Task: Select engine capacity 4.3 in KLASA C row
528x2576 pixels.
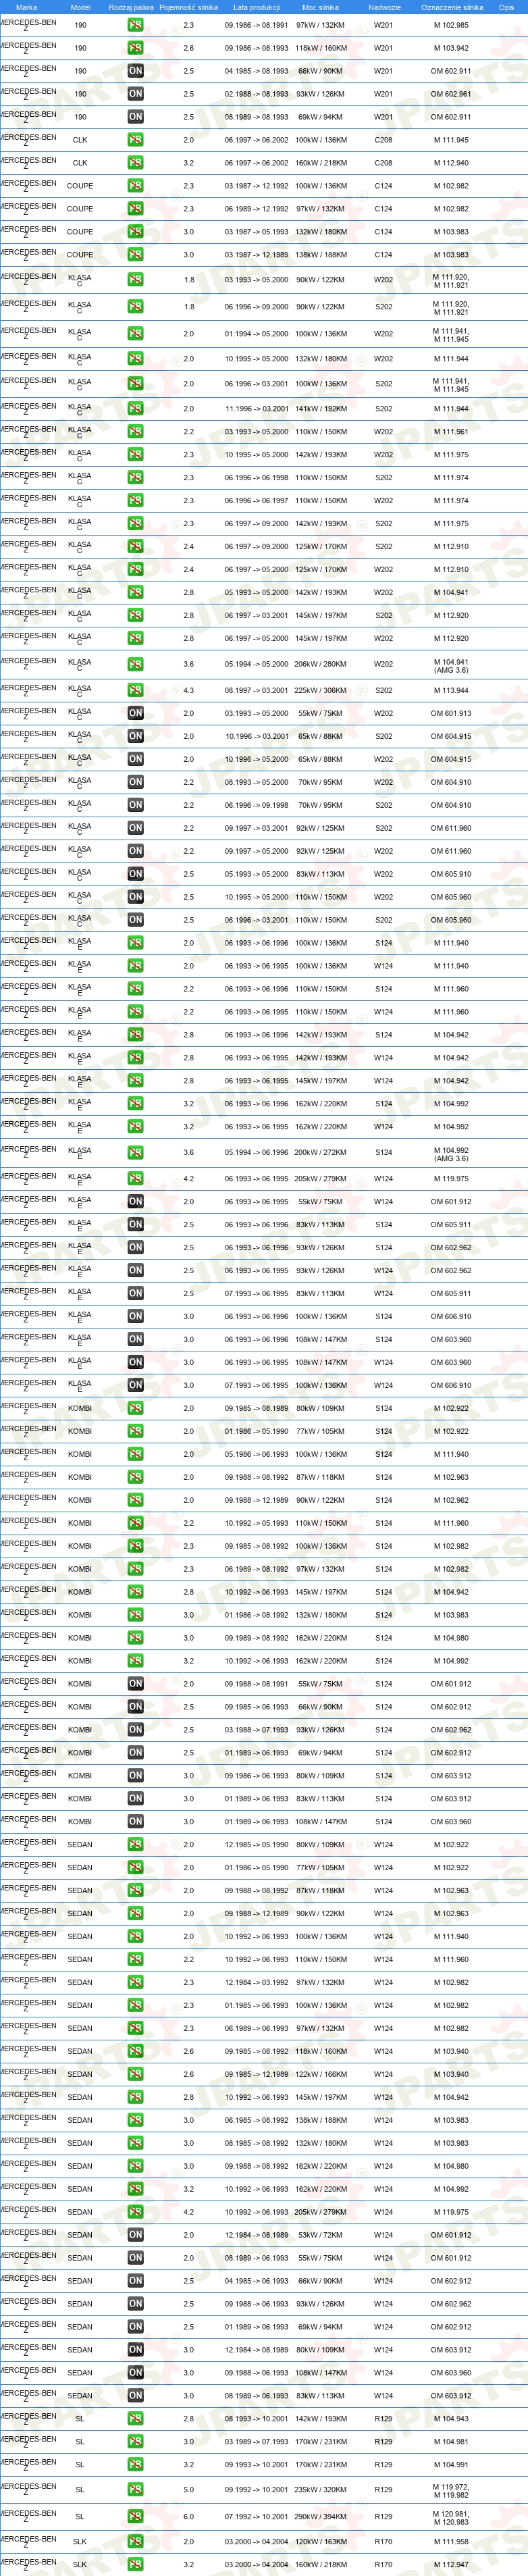Action: 189,690
